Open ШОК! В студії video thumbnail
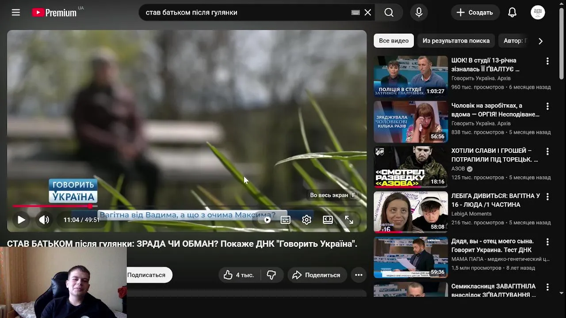Screen dimensions: 566x318 pos(411,76)
